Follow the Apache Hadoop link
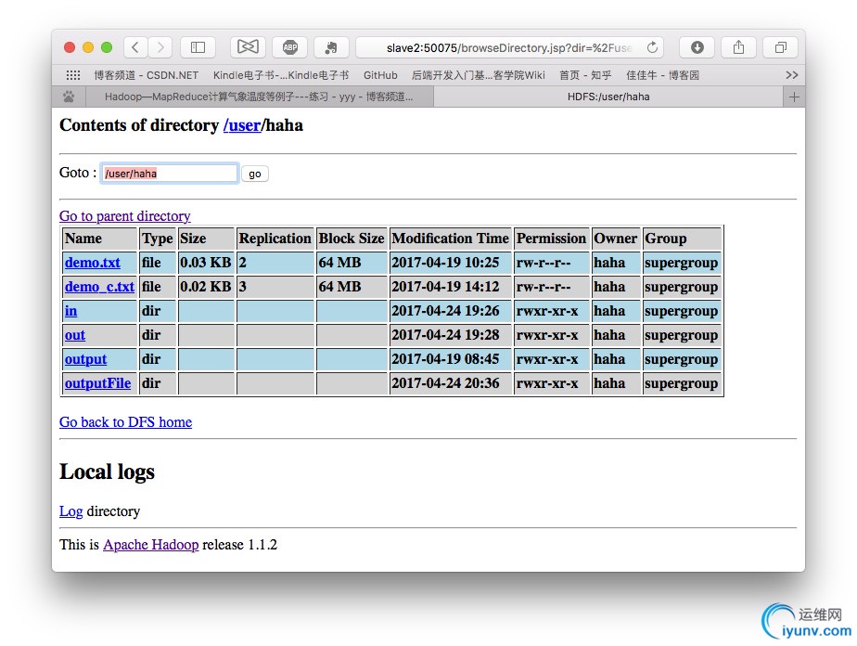Screen dimensions: 857x646 tap(151, 545)
